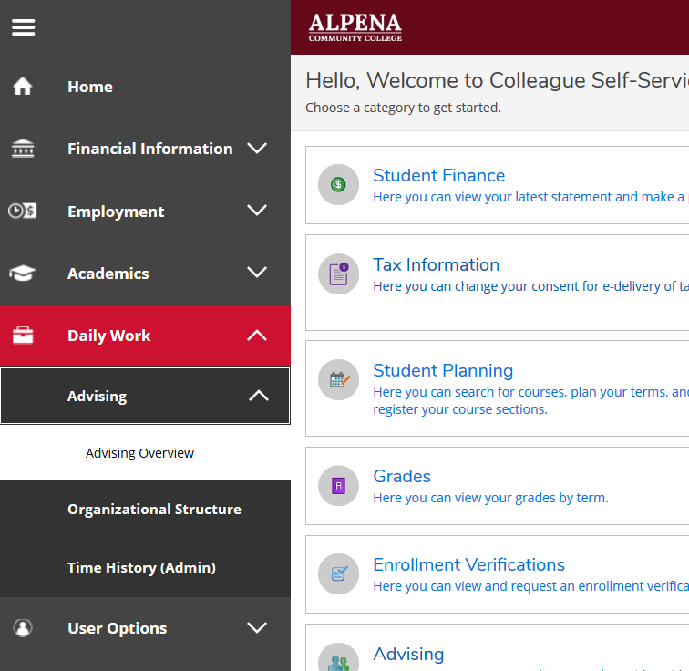Click the Student Planning calendar icon
Viewport: 689px width, 671px height.
338,379
